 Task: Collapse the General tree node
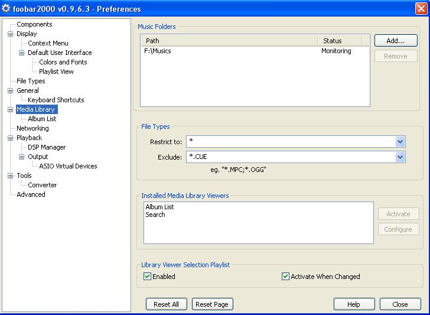click(x=10, y=90)
